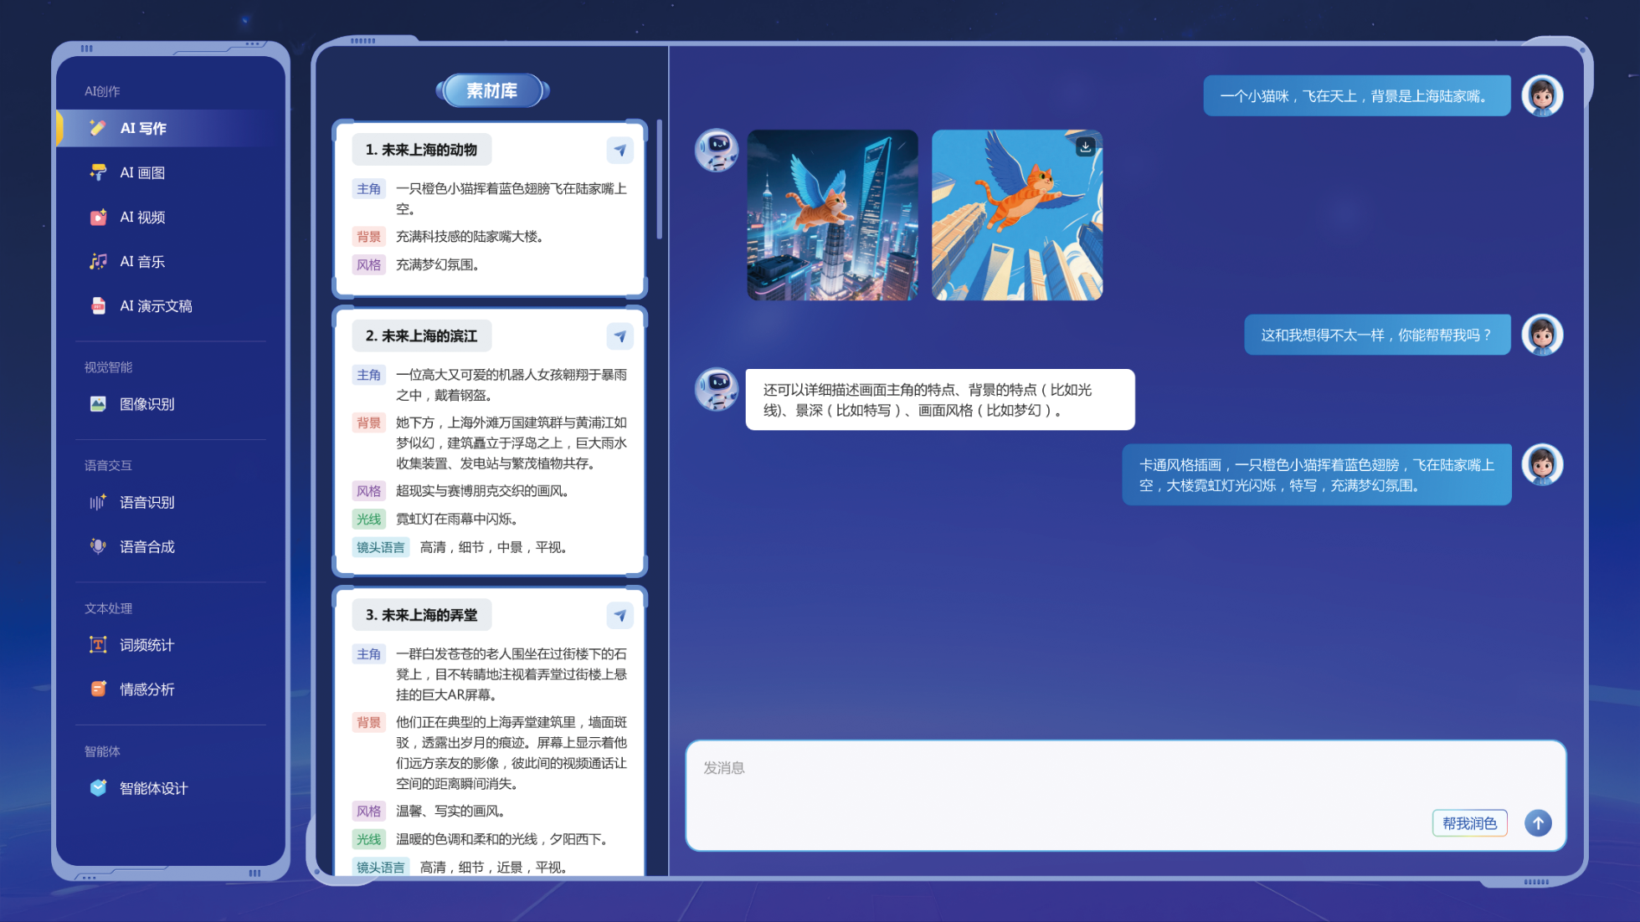Open 语音识别 label in sidebar
The height and width of the screenshot is (922, 1640).
[147, 502]
